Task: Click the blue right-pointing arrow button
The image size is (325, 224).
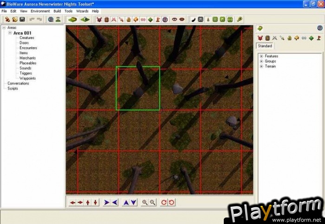Action: tap(107, 203)
